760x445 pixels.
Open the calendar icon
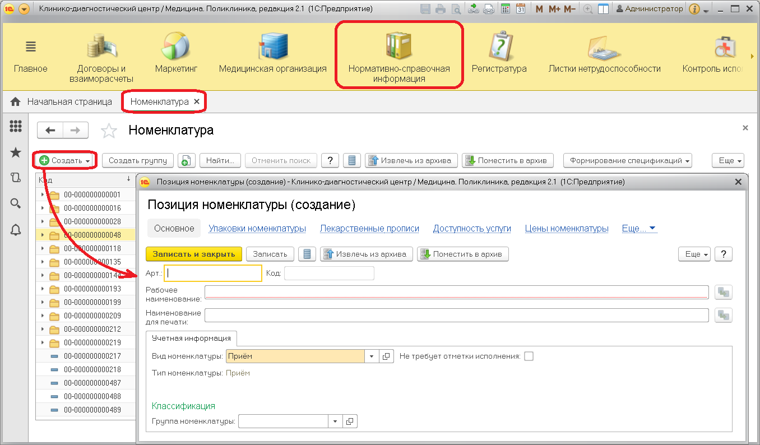click(521, 9)
